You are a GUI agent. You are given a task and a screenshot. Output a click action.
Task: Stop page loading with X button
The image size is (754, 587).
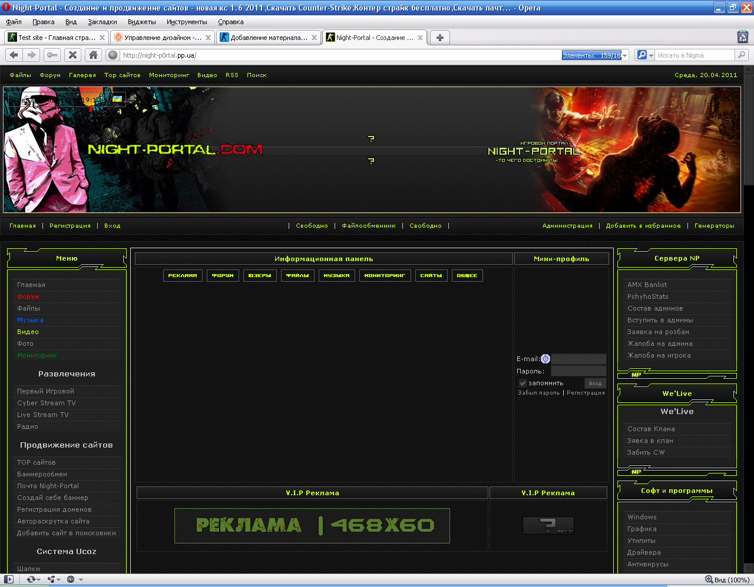coord(72,55)
